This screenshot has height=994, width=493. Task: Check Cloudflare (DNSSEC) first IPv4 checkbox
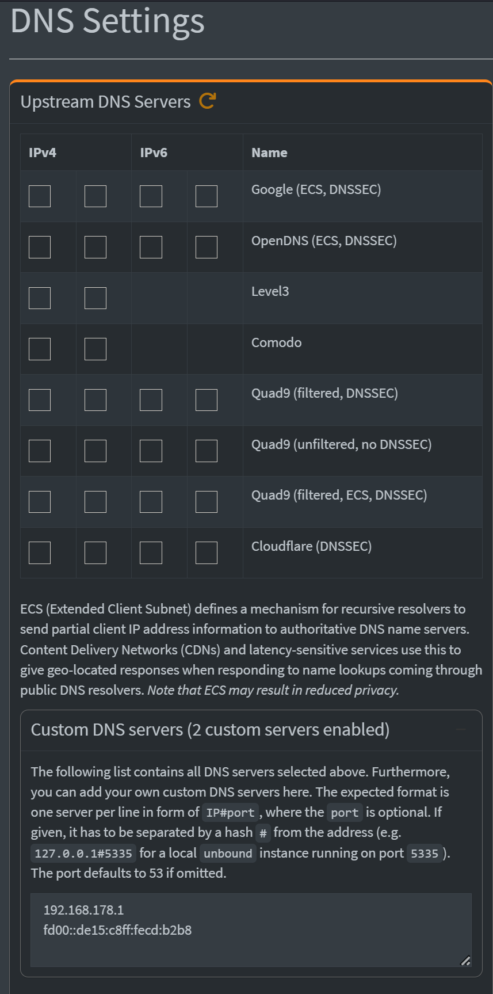[40, 553]
